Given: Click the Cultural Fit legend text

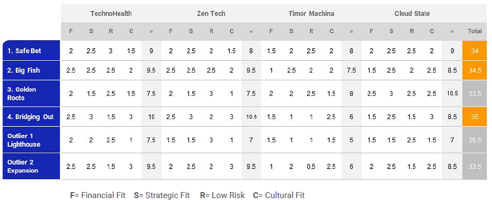Looking at the screenshot, I should point(279,195).
